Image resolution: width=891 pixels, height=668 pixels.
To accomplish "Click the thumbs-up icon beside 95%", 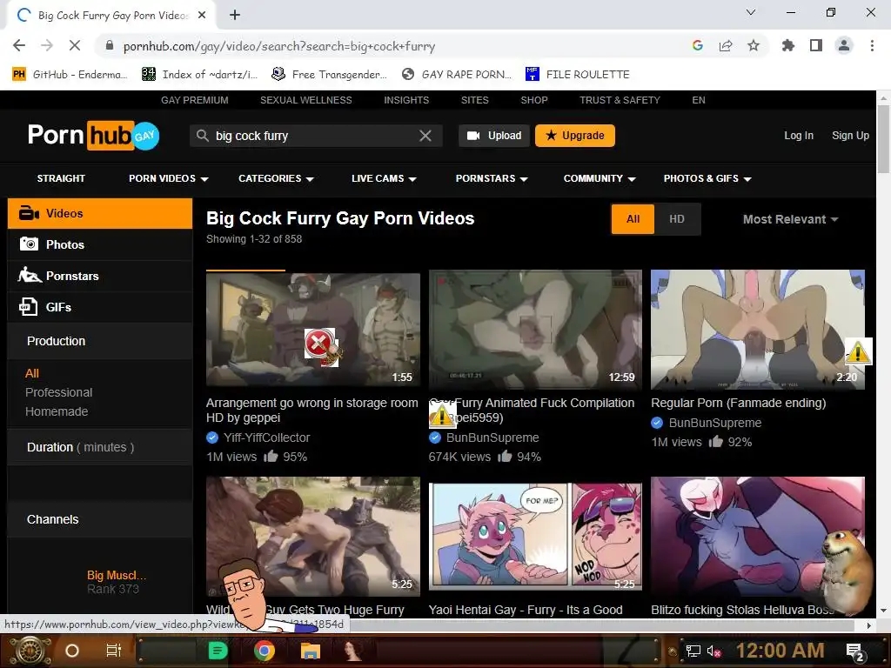I will (271, 456).
